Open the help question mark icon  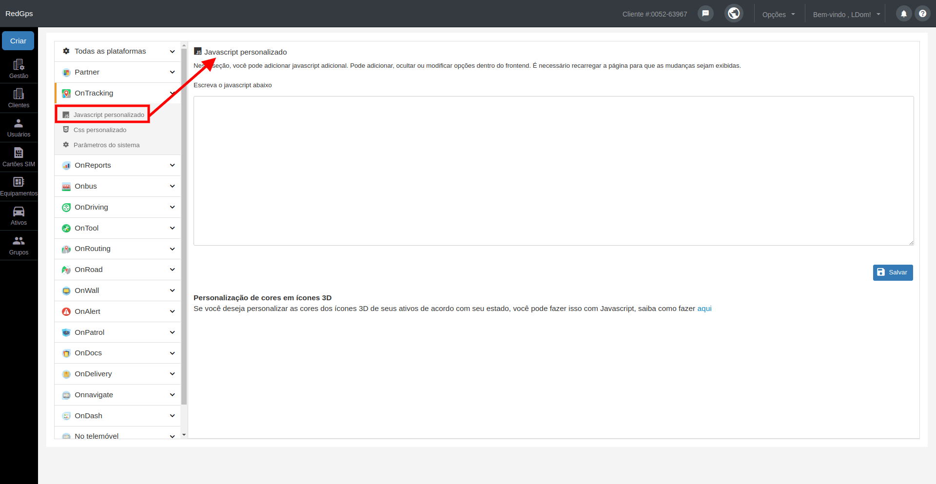pyautogui.click(x=922, y=14)
